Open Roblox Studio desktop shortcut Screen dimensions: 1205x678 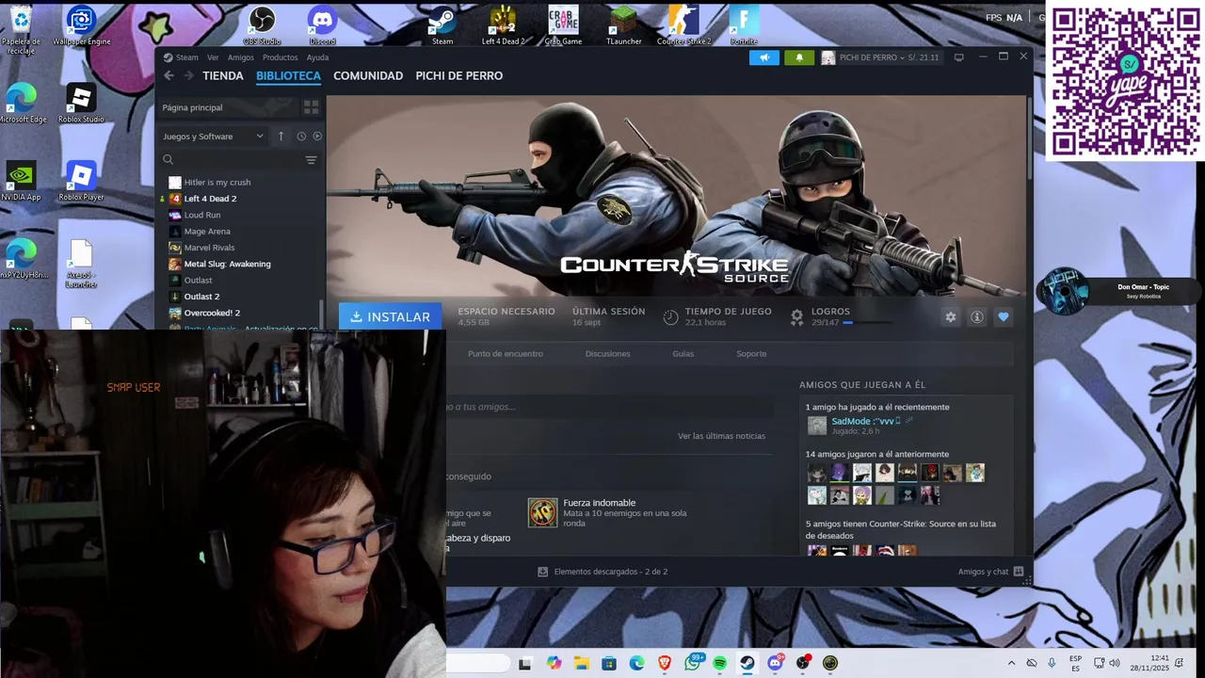pyautogui.click(x=81, y=103)
